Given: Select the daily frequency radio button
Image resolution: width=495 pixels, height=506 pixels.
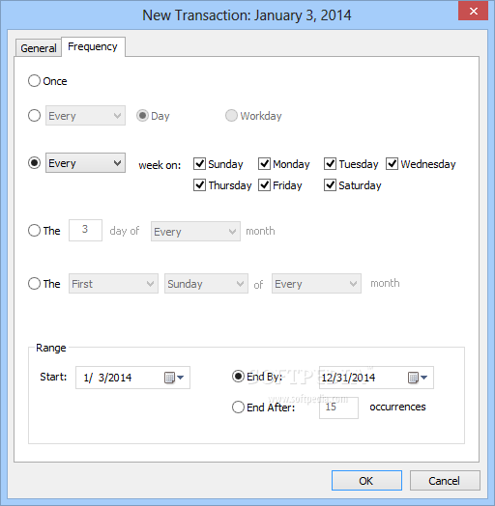Looking at the screenshot, I should (34, 116).
